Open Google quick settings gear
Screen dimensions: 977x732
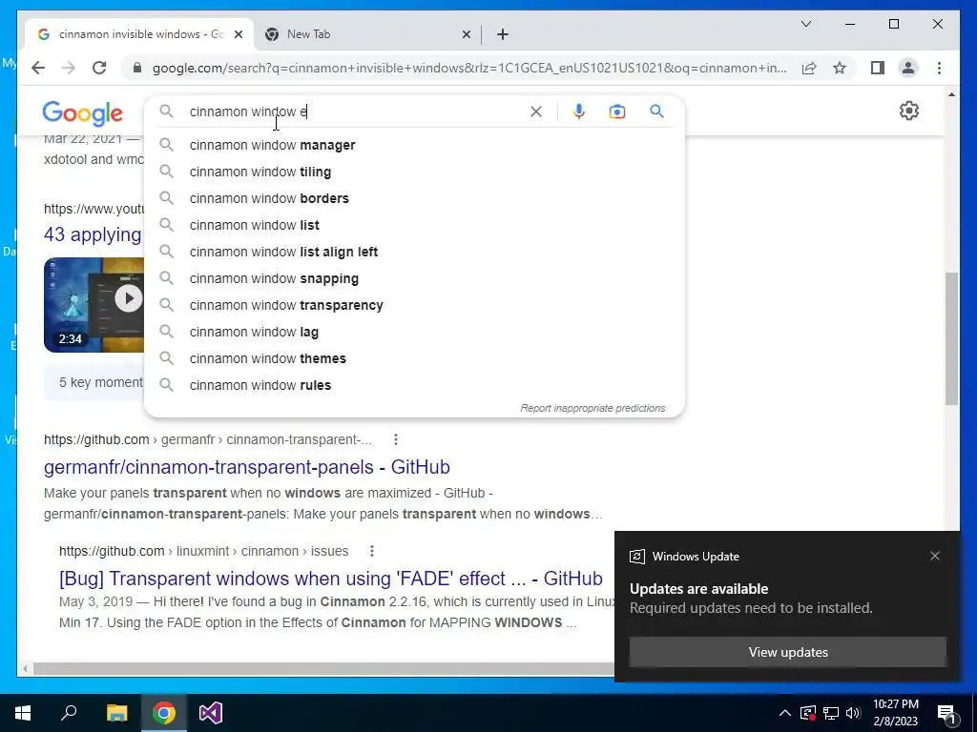pos(909,111)
